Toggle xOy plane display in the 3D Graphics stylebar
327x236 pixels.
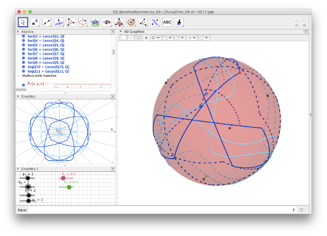pos(139,38)
